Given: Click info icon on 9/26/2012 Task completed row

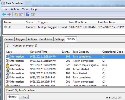Looking at the screenshot, I should click(x=8, y=77).
